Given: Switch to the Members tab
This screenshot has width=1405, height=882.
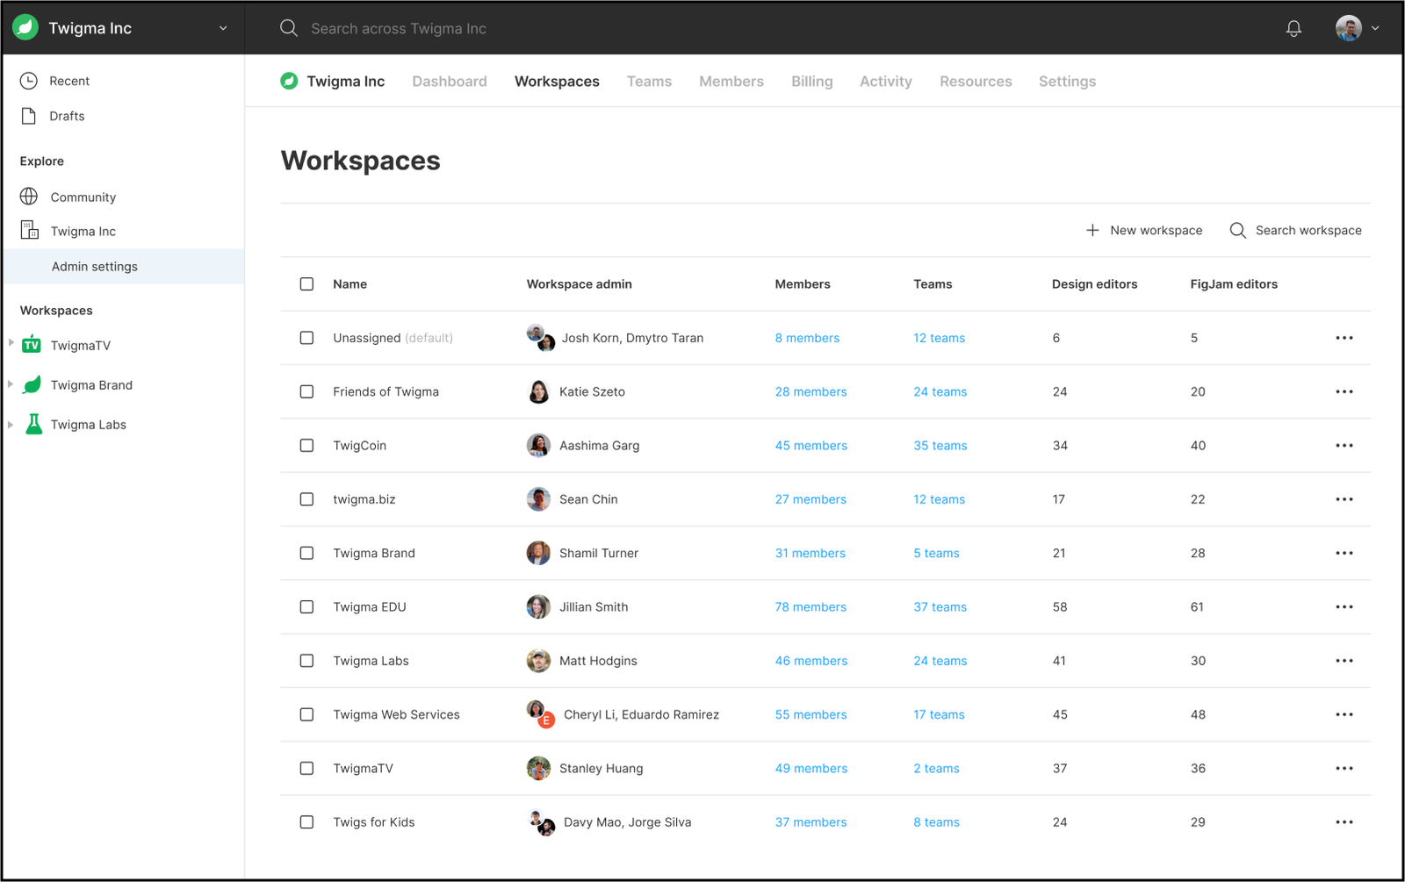Looking at the screenshot, I should (731, 82).
